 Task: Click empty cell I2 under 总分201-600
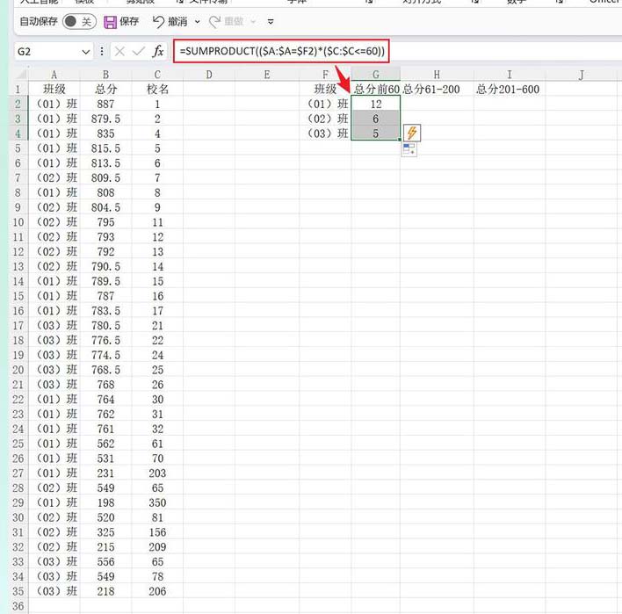point(510,104)
